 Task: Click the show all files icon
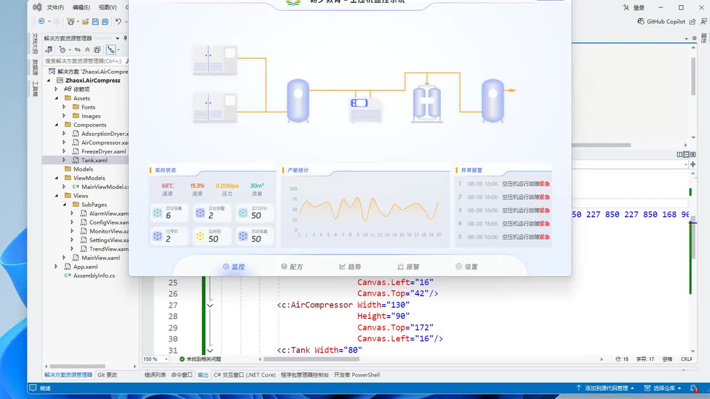97,49
